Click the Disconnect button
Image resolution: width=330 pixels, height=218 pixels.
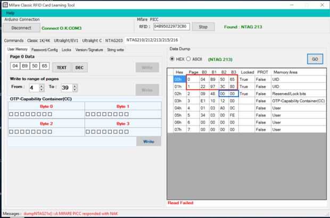[x=21, y=28]
